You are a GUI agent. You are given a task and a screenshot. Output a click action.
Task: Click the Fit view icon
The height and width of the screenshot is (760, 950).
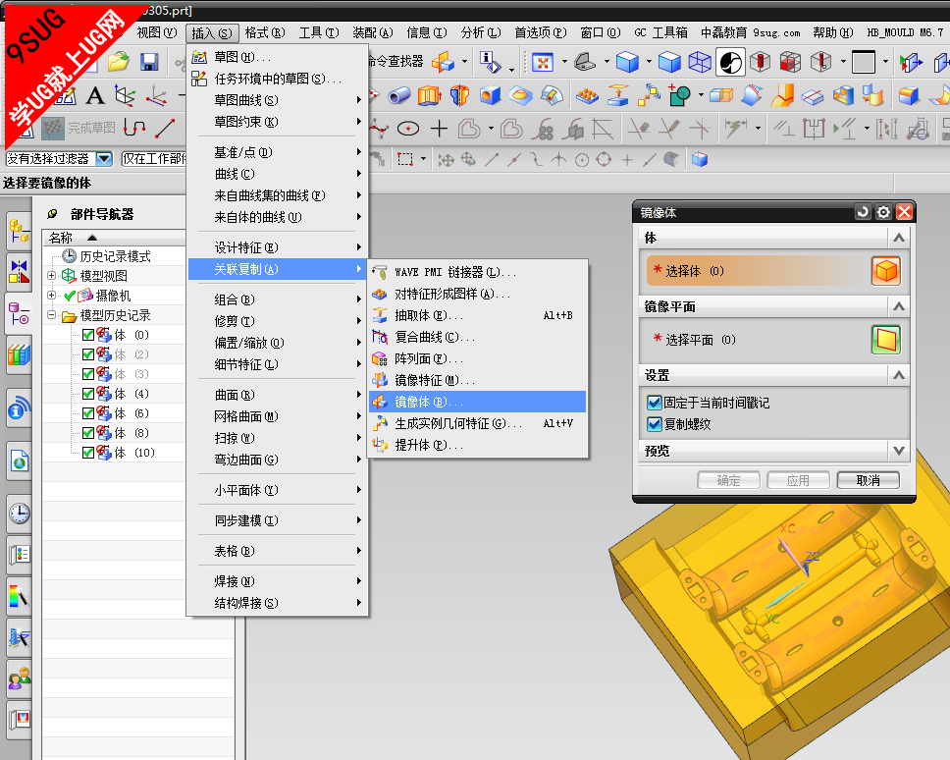(x=543, y=62)
